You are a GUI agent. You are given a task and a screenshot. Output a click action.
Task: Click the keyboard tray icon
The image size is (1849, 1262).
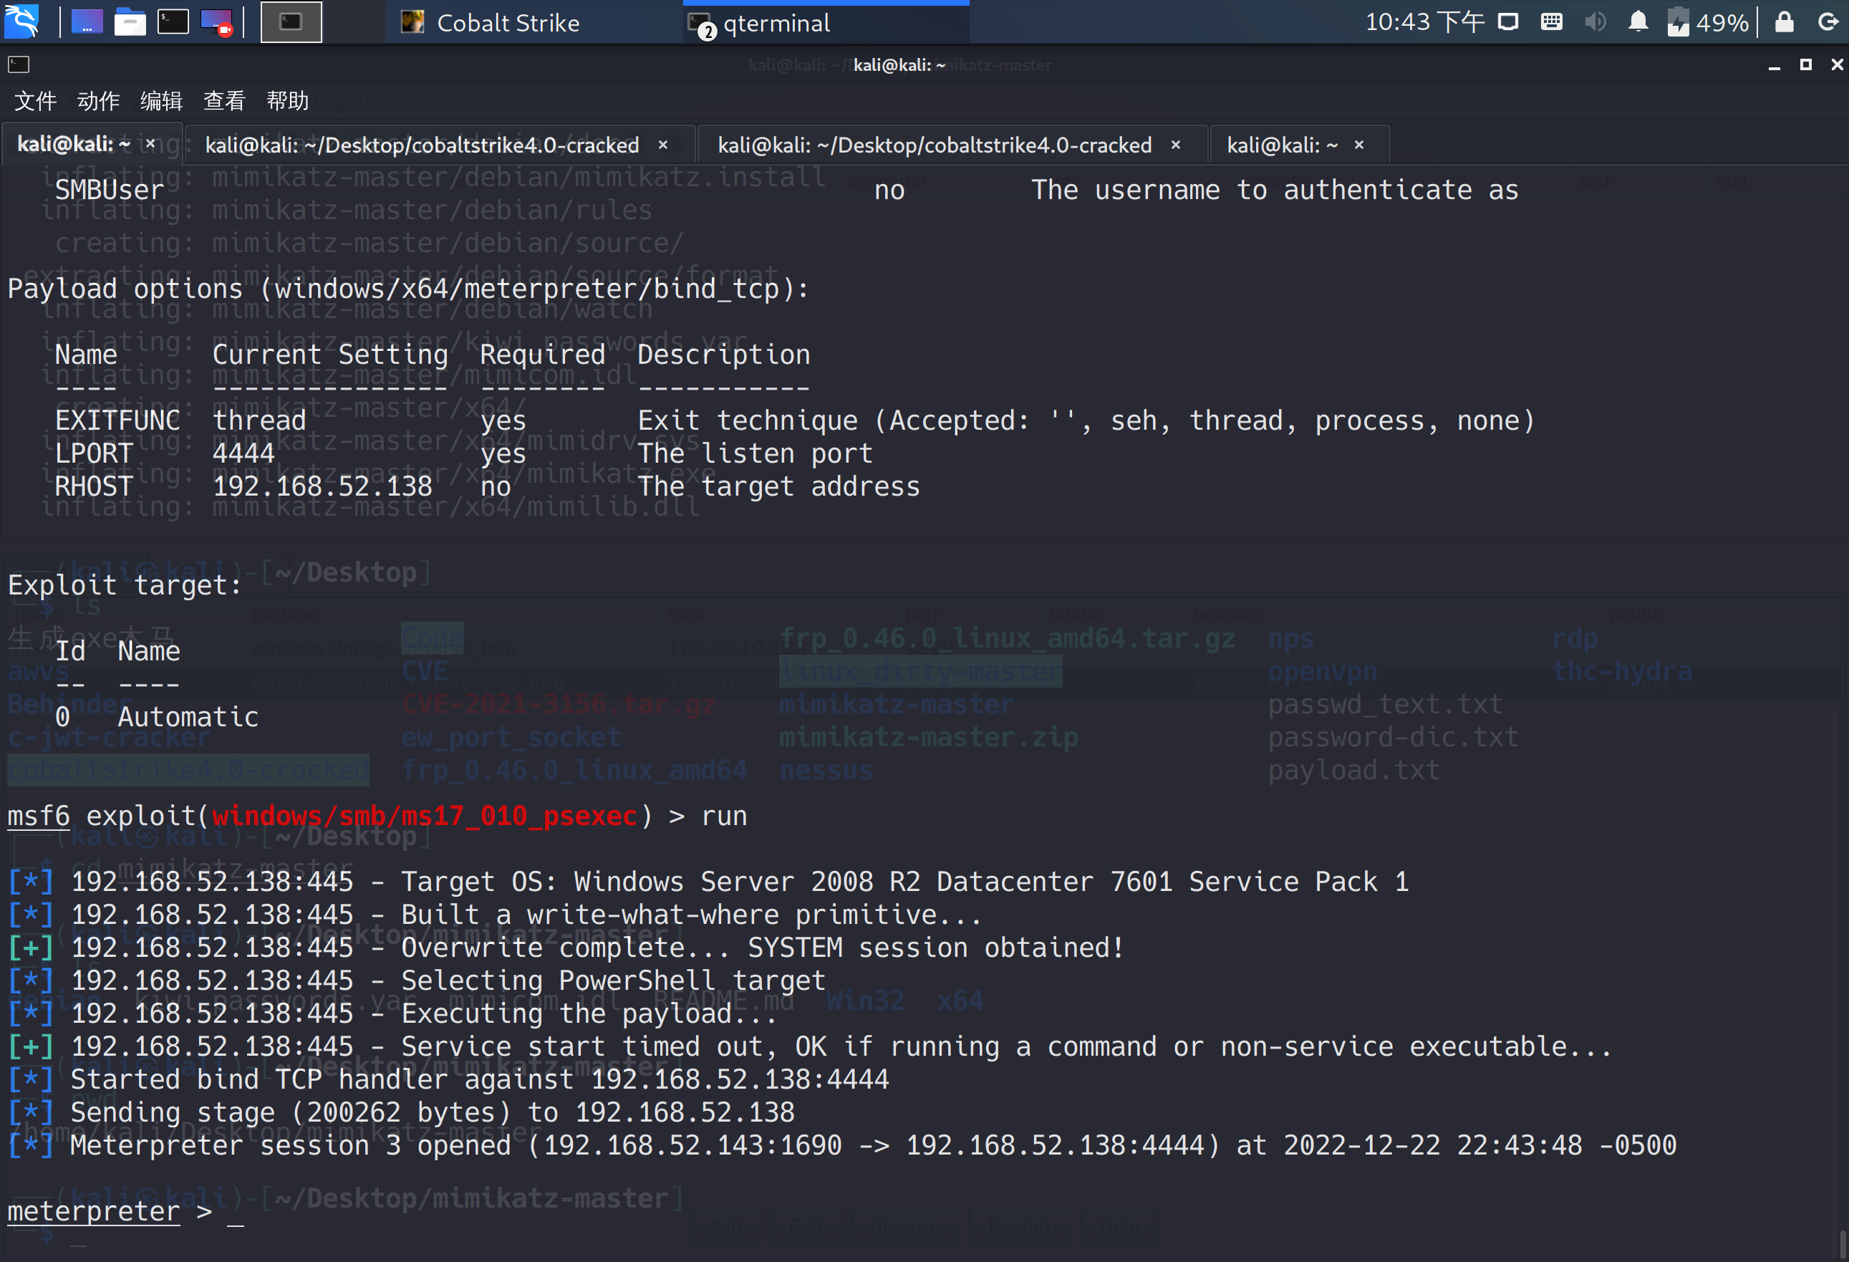[x=1551, y=22]
